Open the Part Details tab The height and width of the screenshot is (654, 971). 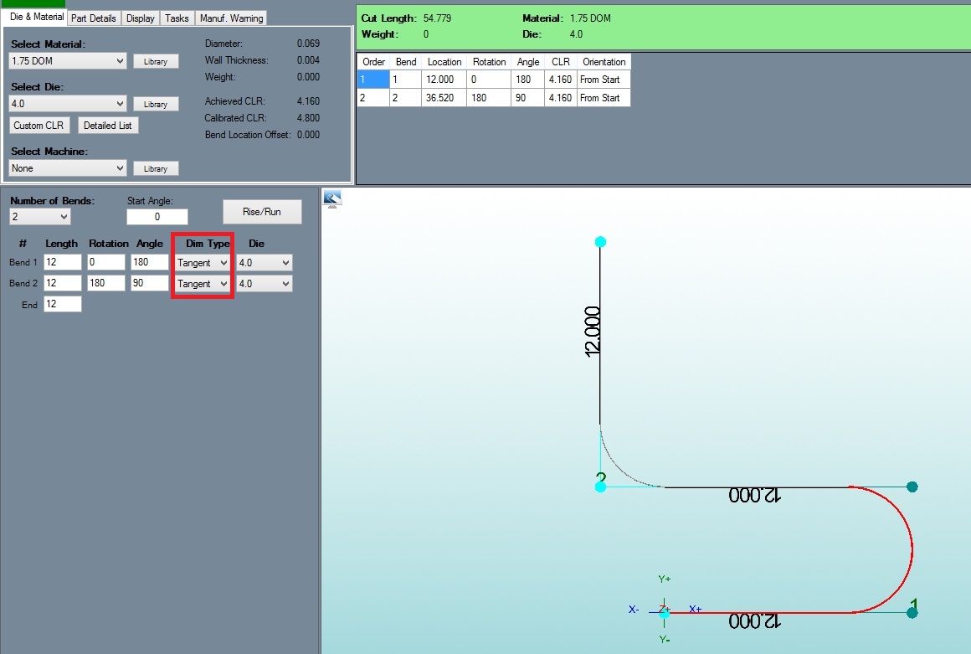pos(94,18)
